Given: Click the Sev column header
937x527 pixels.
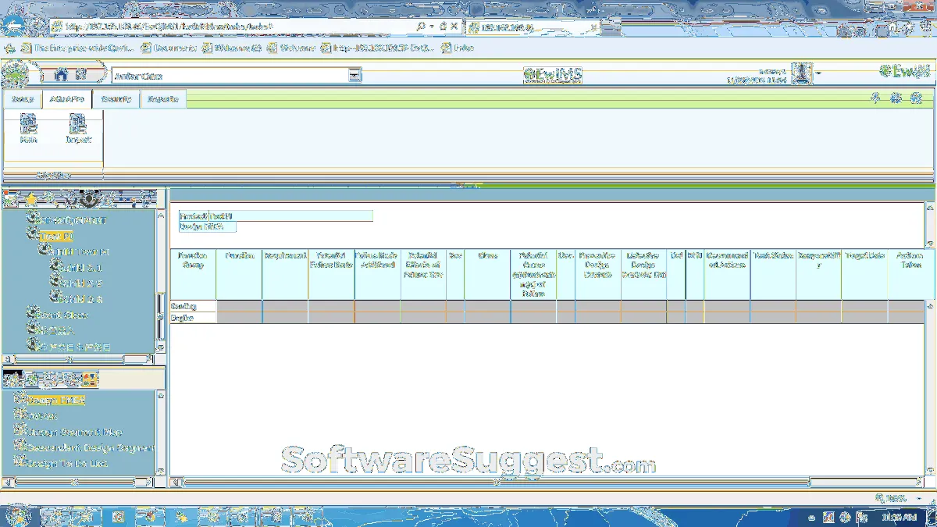Looking at the screenshot, I should coord(455,274).
